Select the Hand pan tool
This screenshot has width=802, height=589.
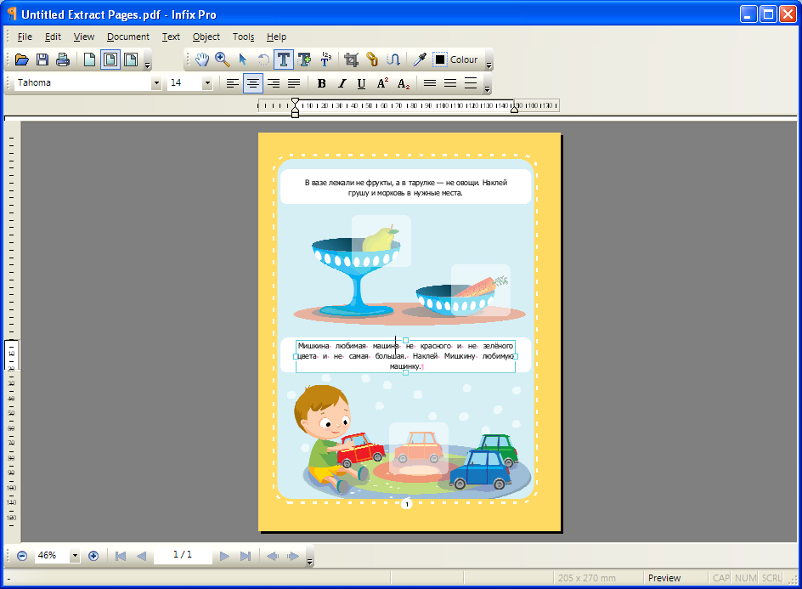[202, 59]
